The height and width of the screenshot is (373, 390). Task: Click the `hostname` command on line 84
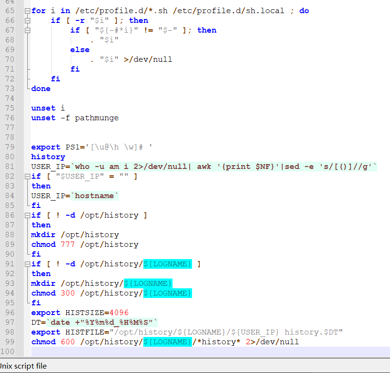95,196
